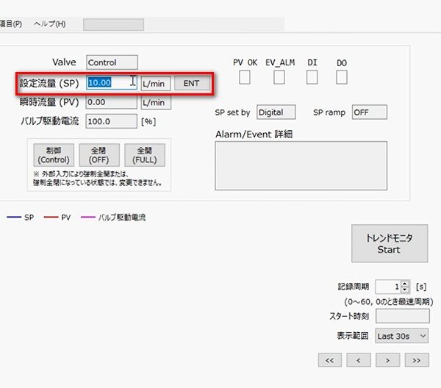Open the 表示範囲 Last 30s dropdown
Viewport: 441px width, 388px height.
(401, 336)
